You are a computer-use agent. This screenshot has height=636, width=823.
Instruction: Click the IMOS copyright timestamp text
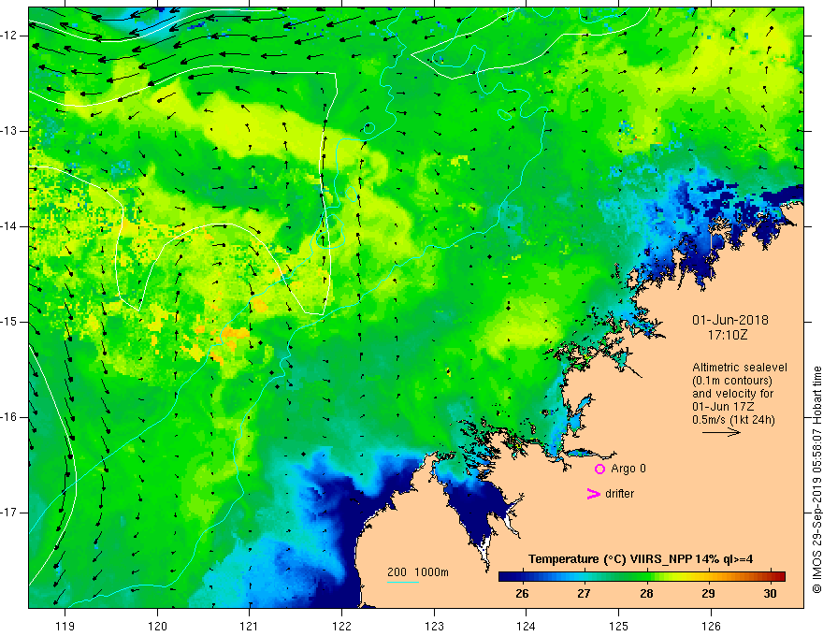pyautogui.click(x=816, y=480)
